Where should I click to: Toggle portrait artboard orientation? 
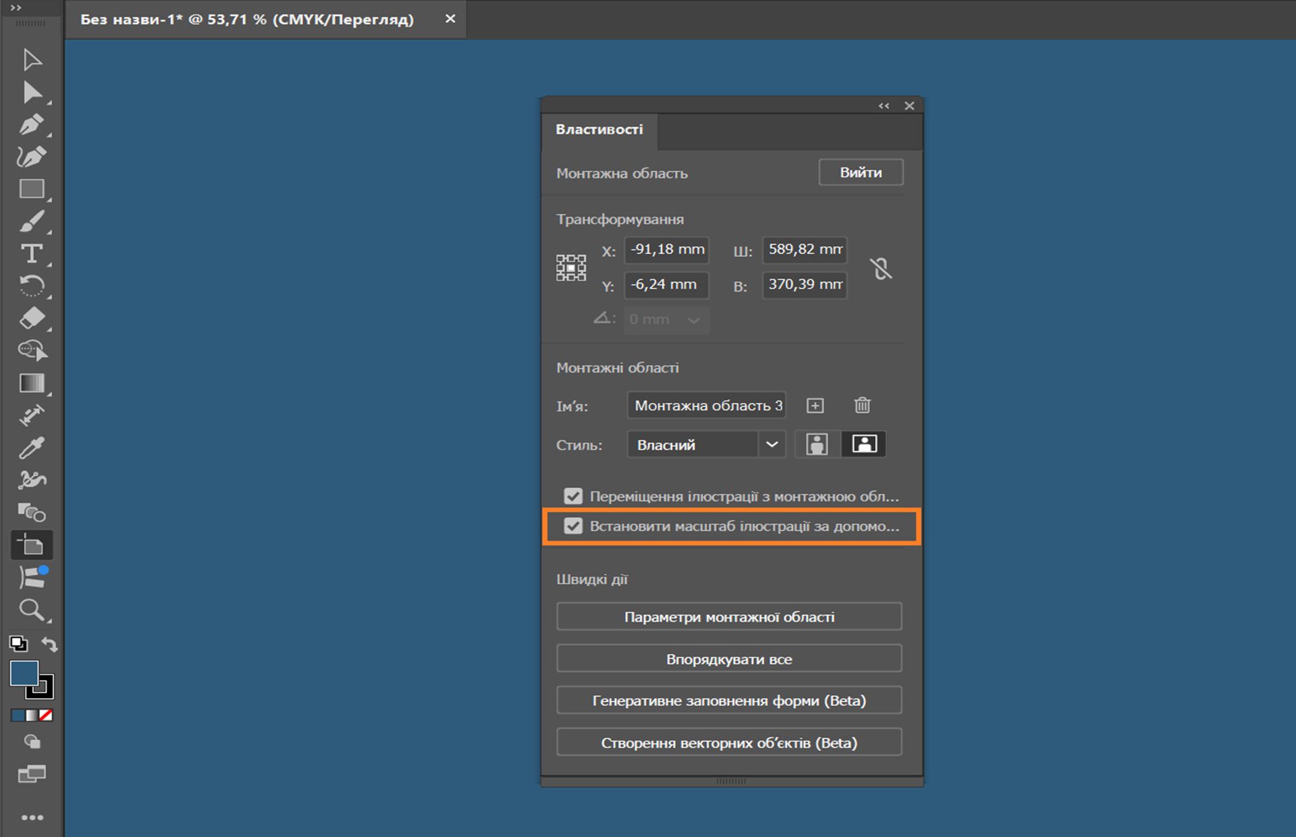coord(817,443)
